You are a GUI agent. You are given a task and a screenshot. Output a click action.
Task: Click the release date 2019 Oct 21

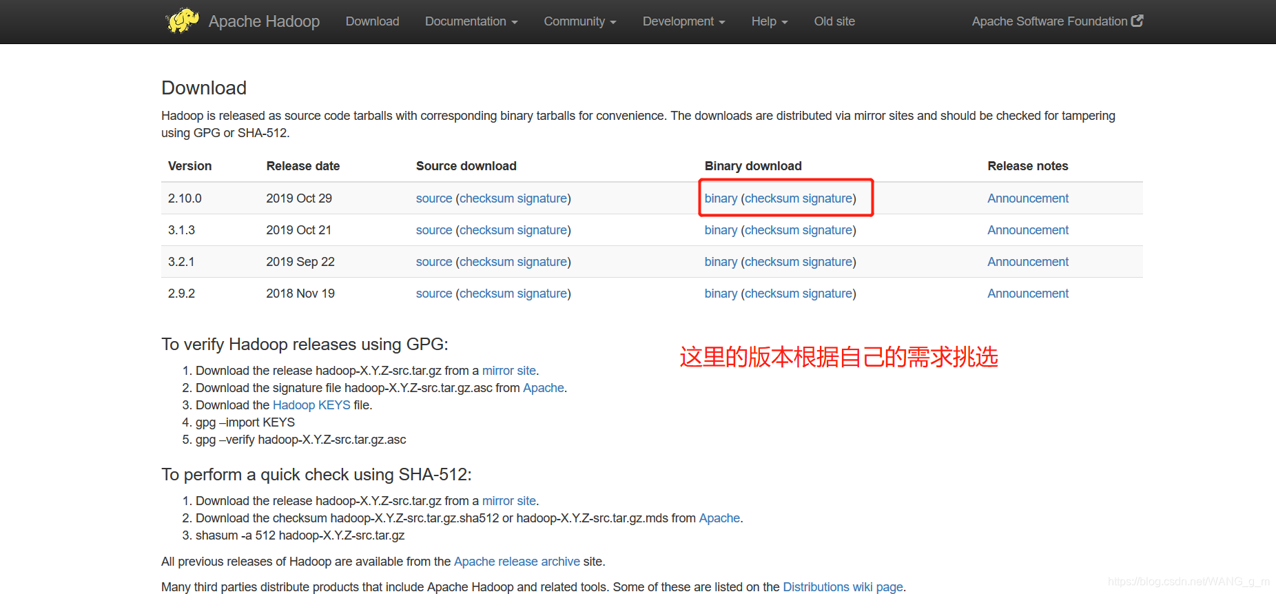tap(299, 230)
